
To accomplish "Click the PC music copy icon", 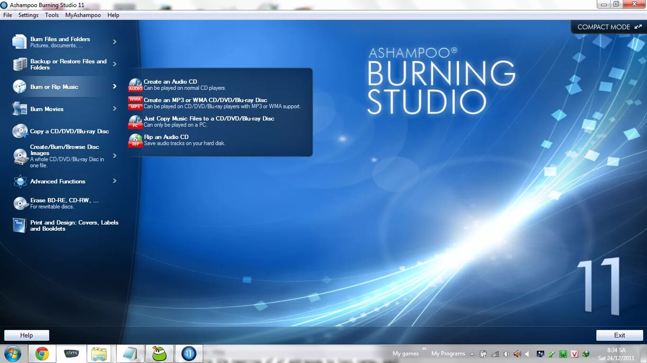I will pyautogui.click(x=135, y=121).
